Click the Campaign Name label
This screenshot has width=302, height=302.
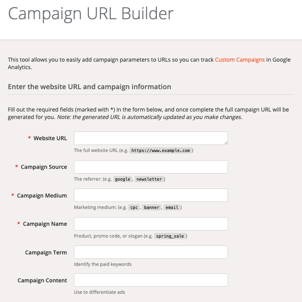tap(45, 224)
